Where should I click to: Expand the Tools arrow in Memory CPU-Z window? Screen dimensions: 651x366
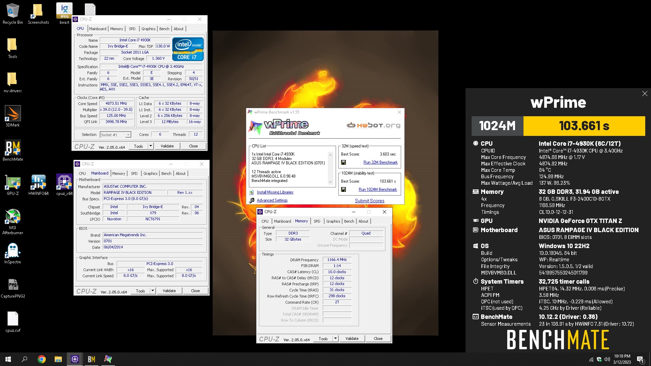tap(336, 339)
